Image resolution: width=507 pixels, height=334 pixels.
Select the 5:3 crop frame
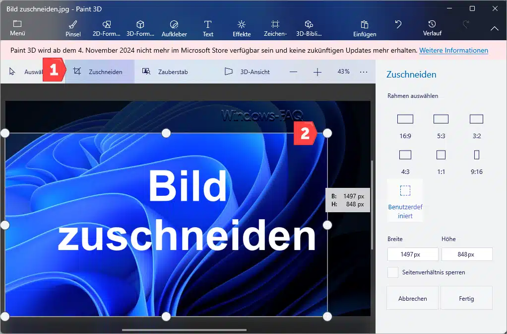441,126
